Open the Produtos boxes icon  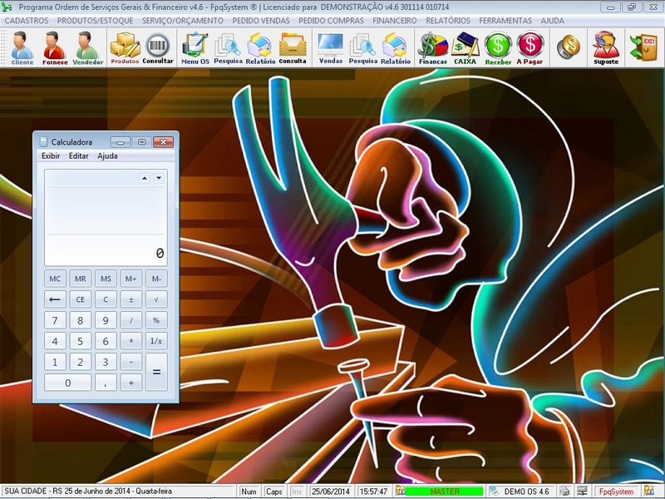pyautogui.click(x=125, y=48)
